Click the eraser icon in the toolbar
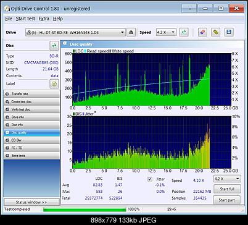Screen dimensions: 248x225 pyautogui.click(x=202, y=32)
